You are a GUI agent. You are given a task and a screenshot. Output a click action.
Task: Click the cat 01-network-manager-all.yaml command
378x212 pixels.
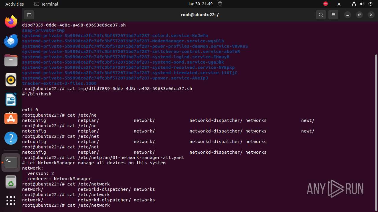[103, 158]
